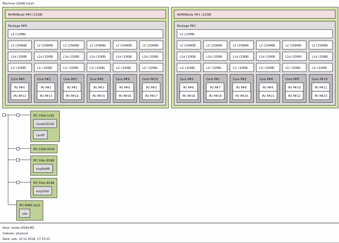Click processing unit PU P#5
The image size is (339, 243).
tap(151, 88)
